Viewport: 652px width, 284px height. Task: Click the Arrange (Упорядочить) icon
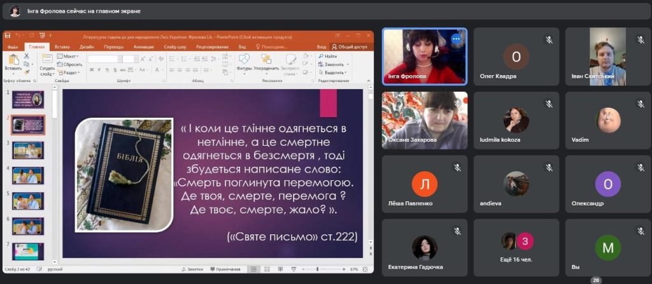click(266, 60)
